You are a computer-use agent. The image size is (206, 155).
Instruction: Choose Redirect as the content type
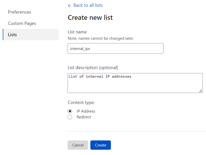pyautogui.click(x=70, y=117)
